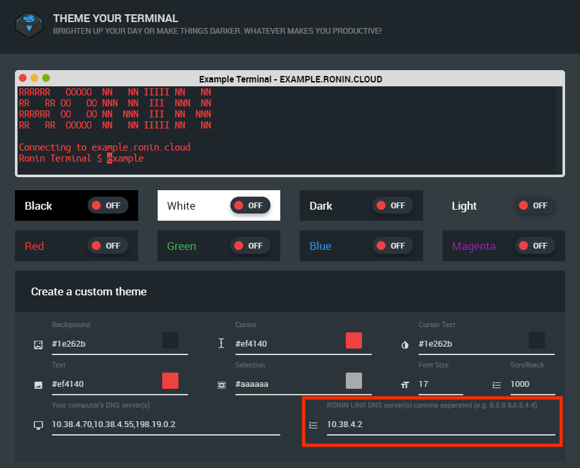Switch on the Magenta theme toggle
This screenshot has height=468, width=580.
tap(535, 245)
